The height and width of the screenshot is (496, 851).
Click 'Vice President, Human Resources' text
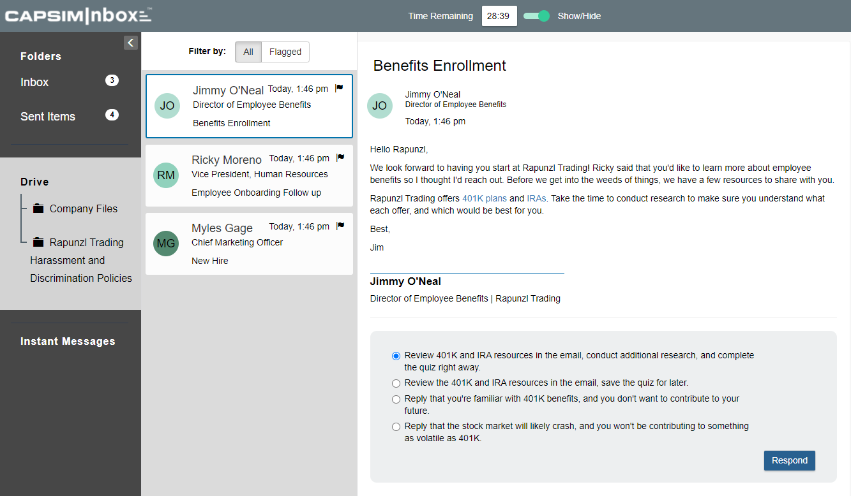260,174
